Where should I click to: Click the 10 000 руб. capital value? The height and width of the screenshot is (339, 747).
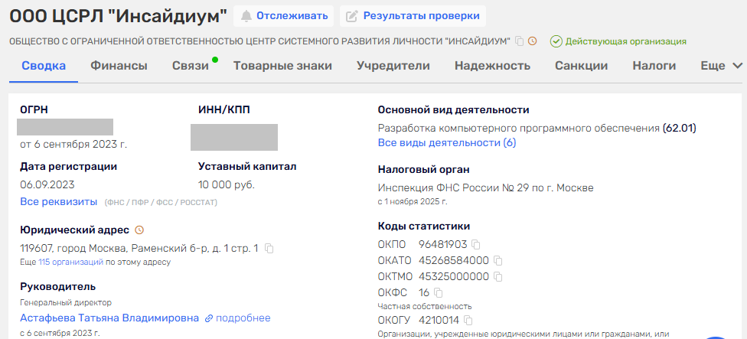227,184
